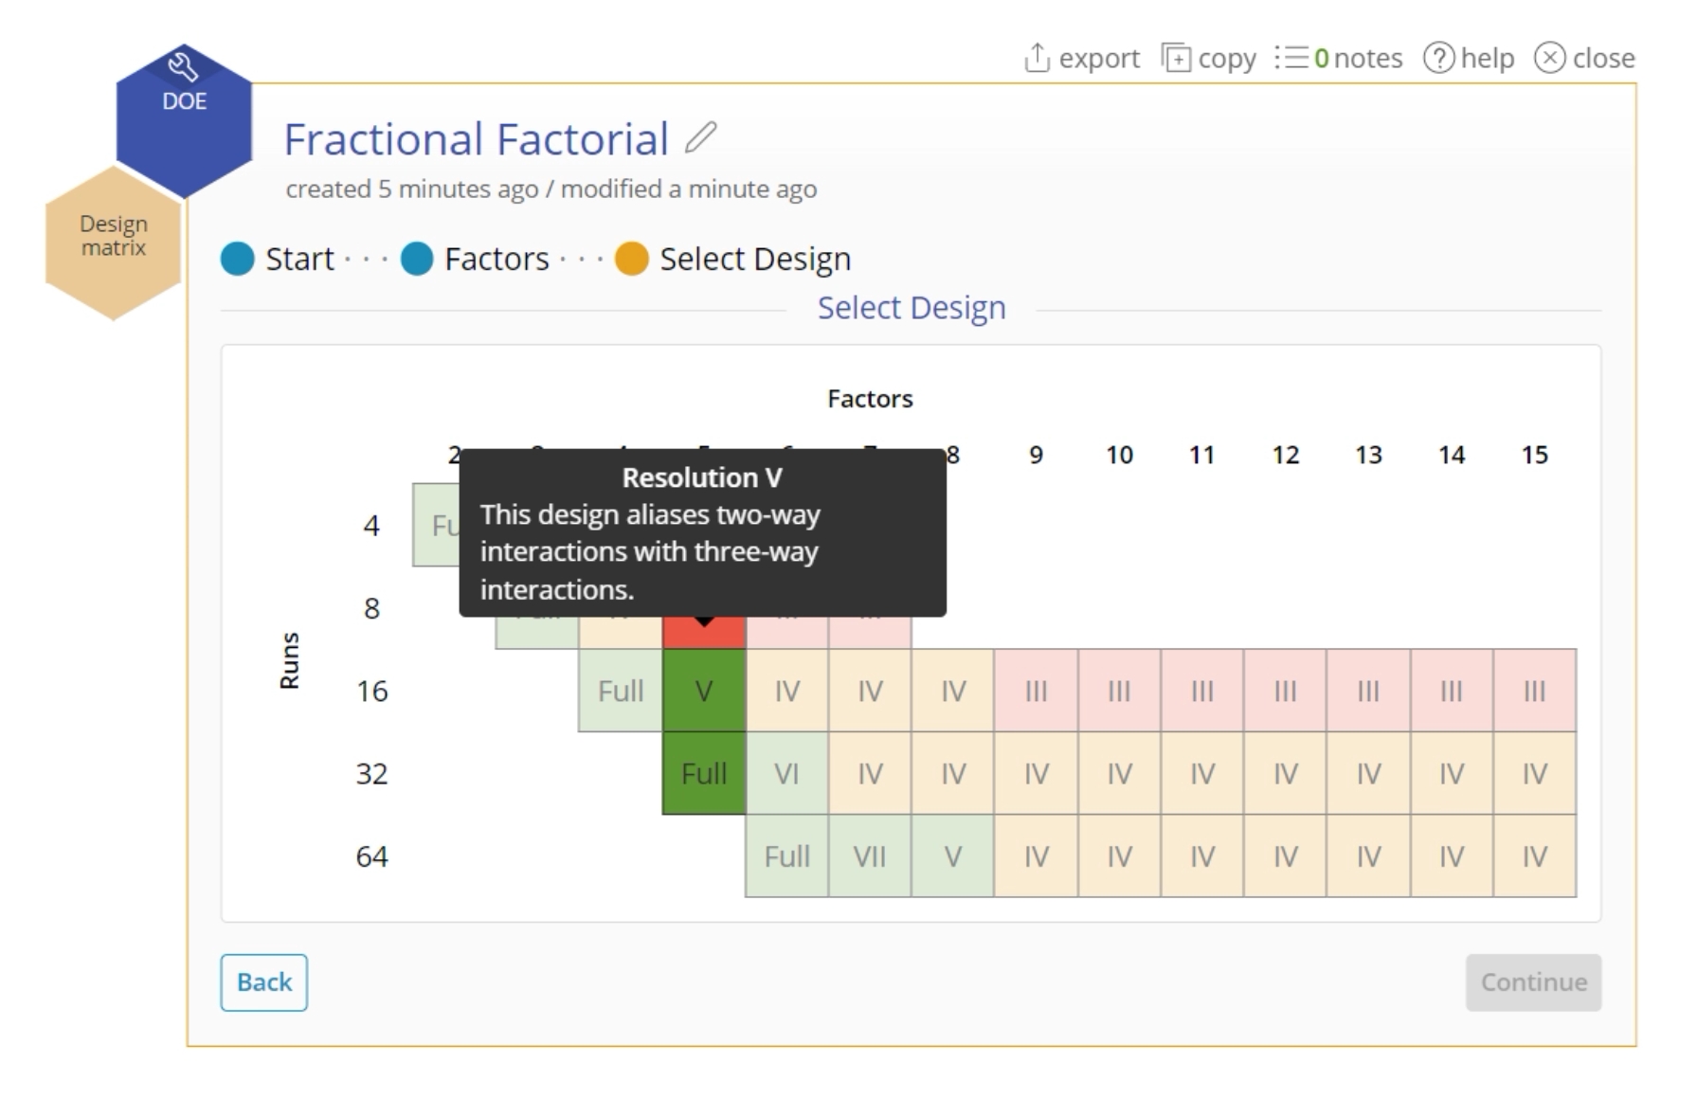This screenshot has height=1097, width=1697.
Task: Select 16-run Resolution V design for 5 factors
Action: coord(704,691)
